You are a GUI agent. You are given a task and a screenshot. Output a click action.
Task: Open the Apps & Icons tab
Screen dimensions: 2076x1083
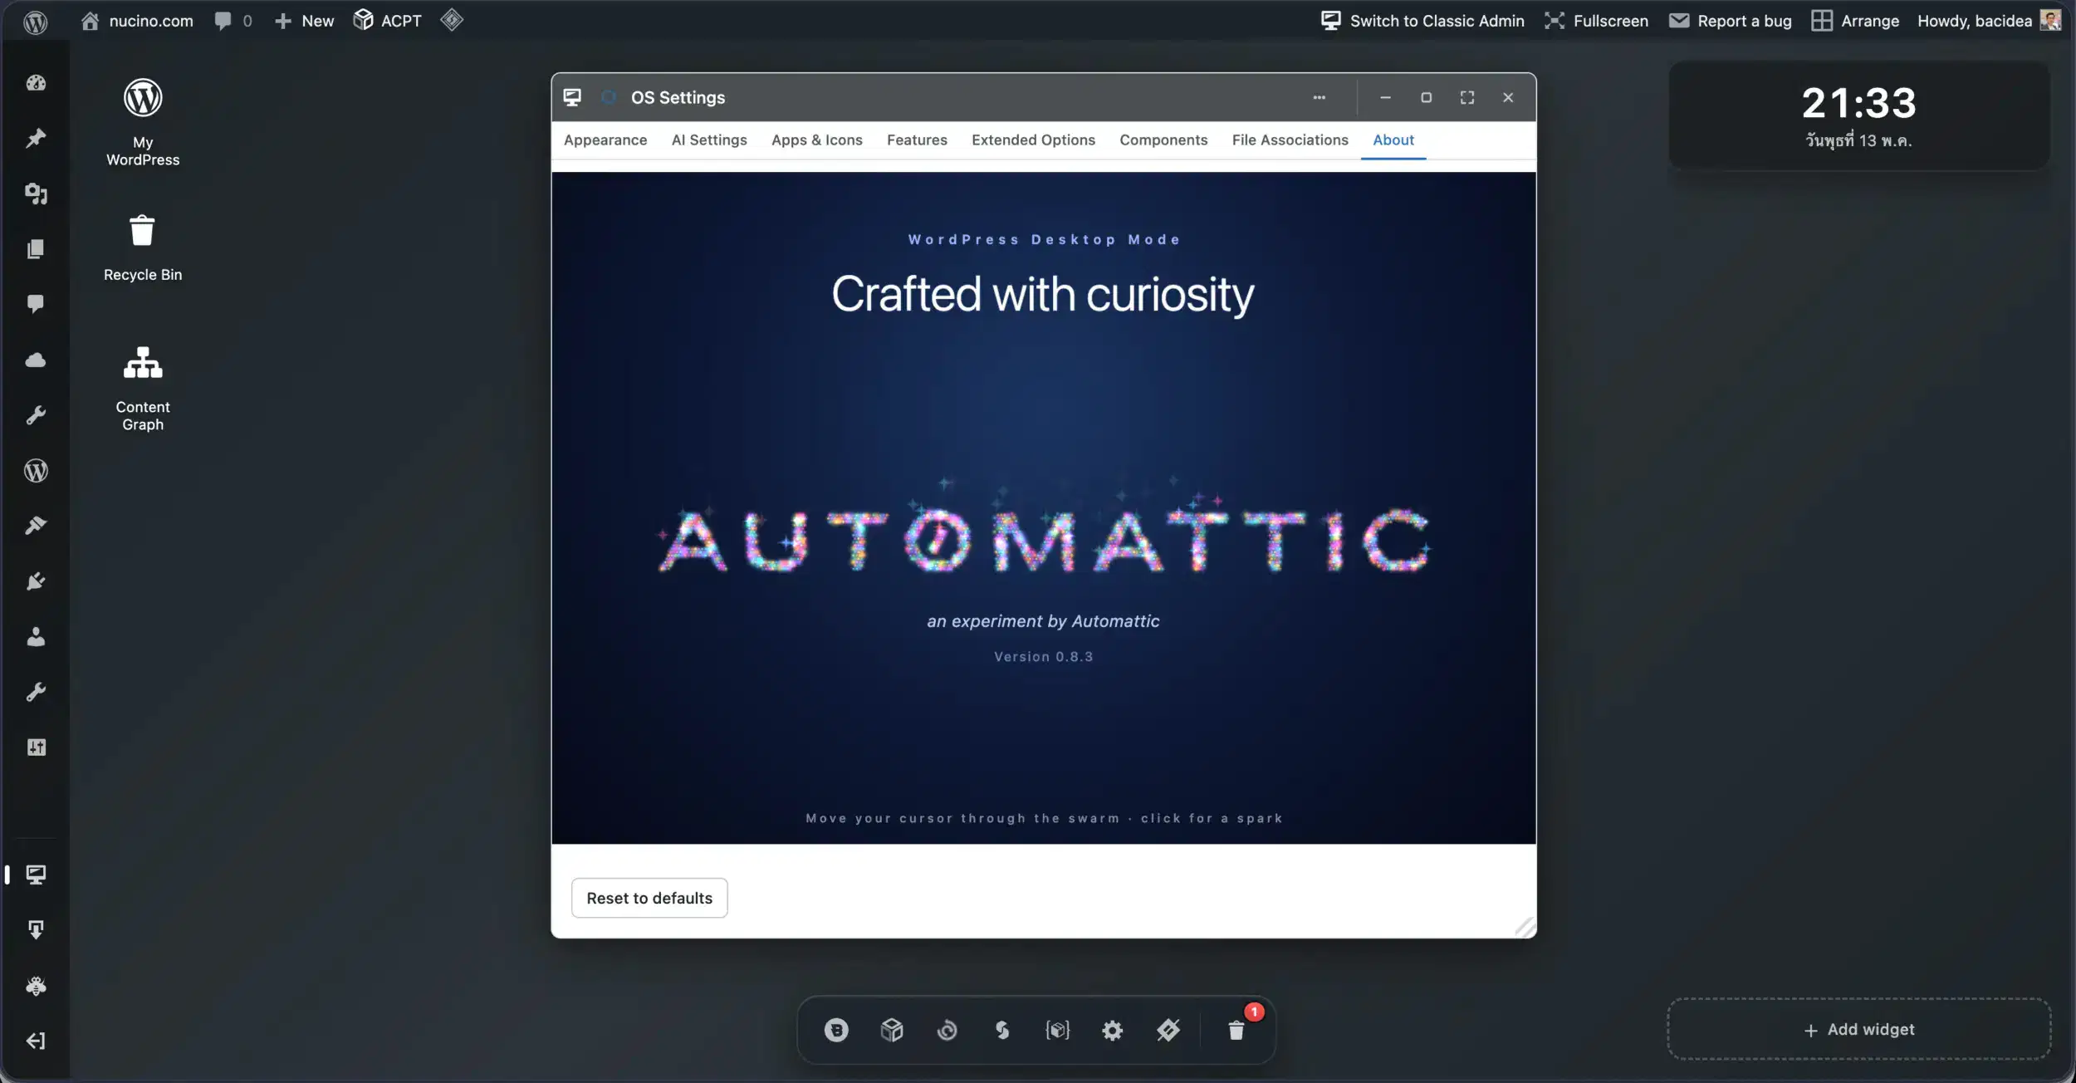[x=817, y=140]
